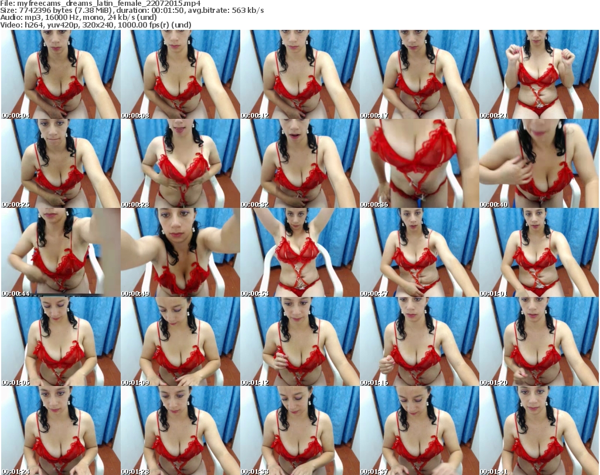Open the thumbnail at 00:00:25
600x475 pixels.
[x=61, y=163]
